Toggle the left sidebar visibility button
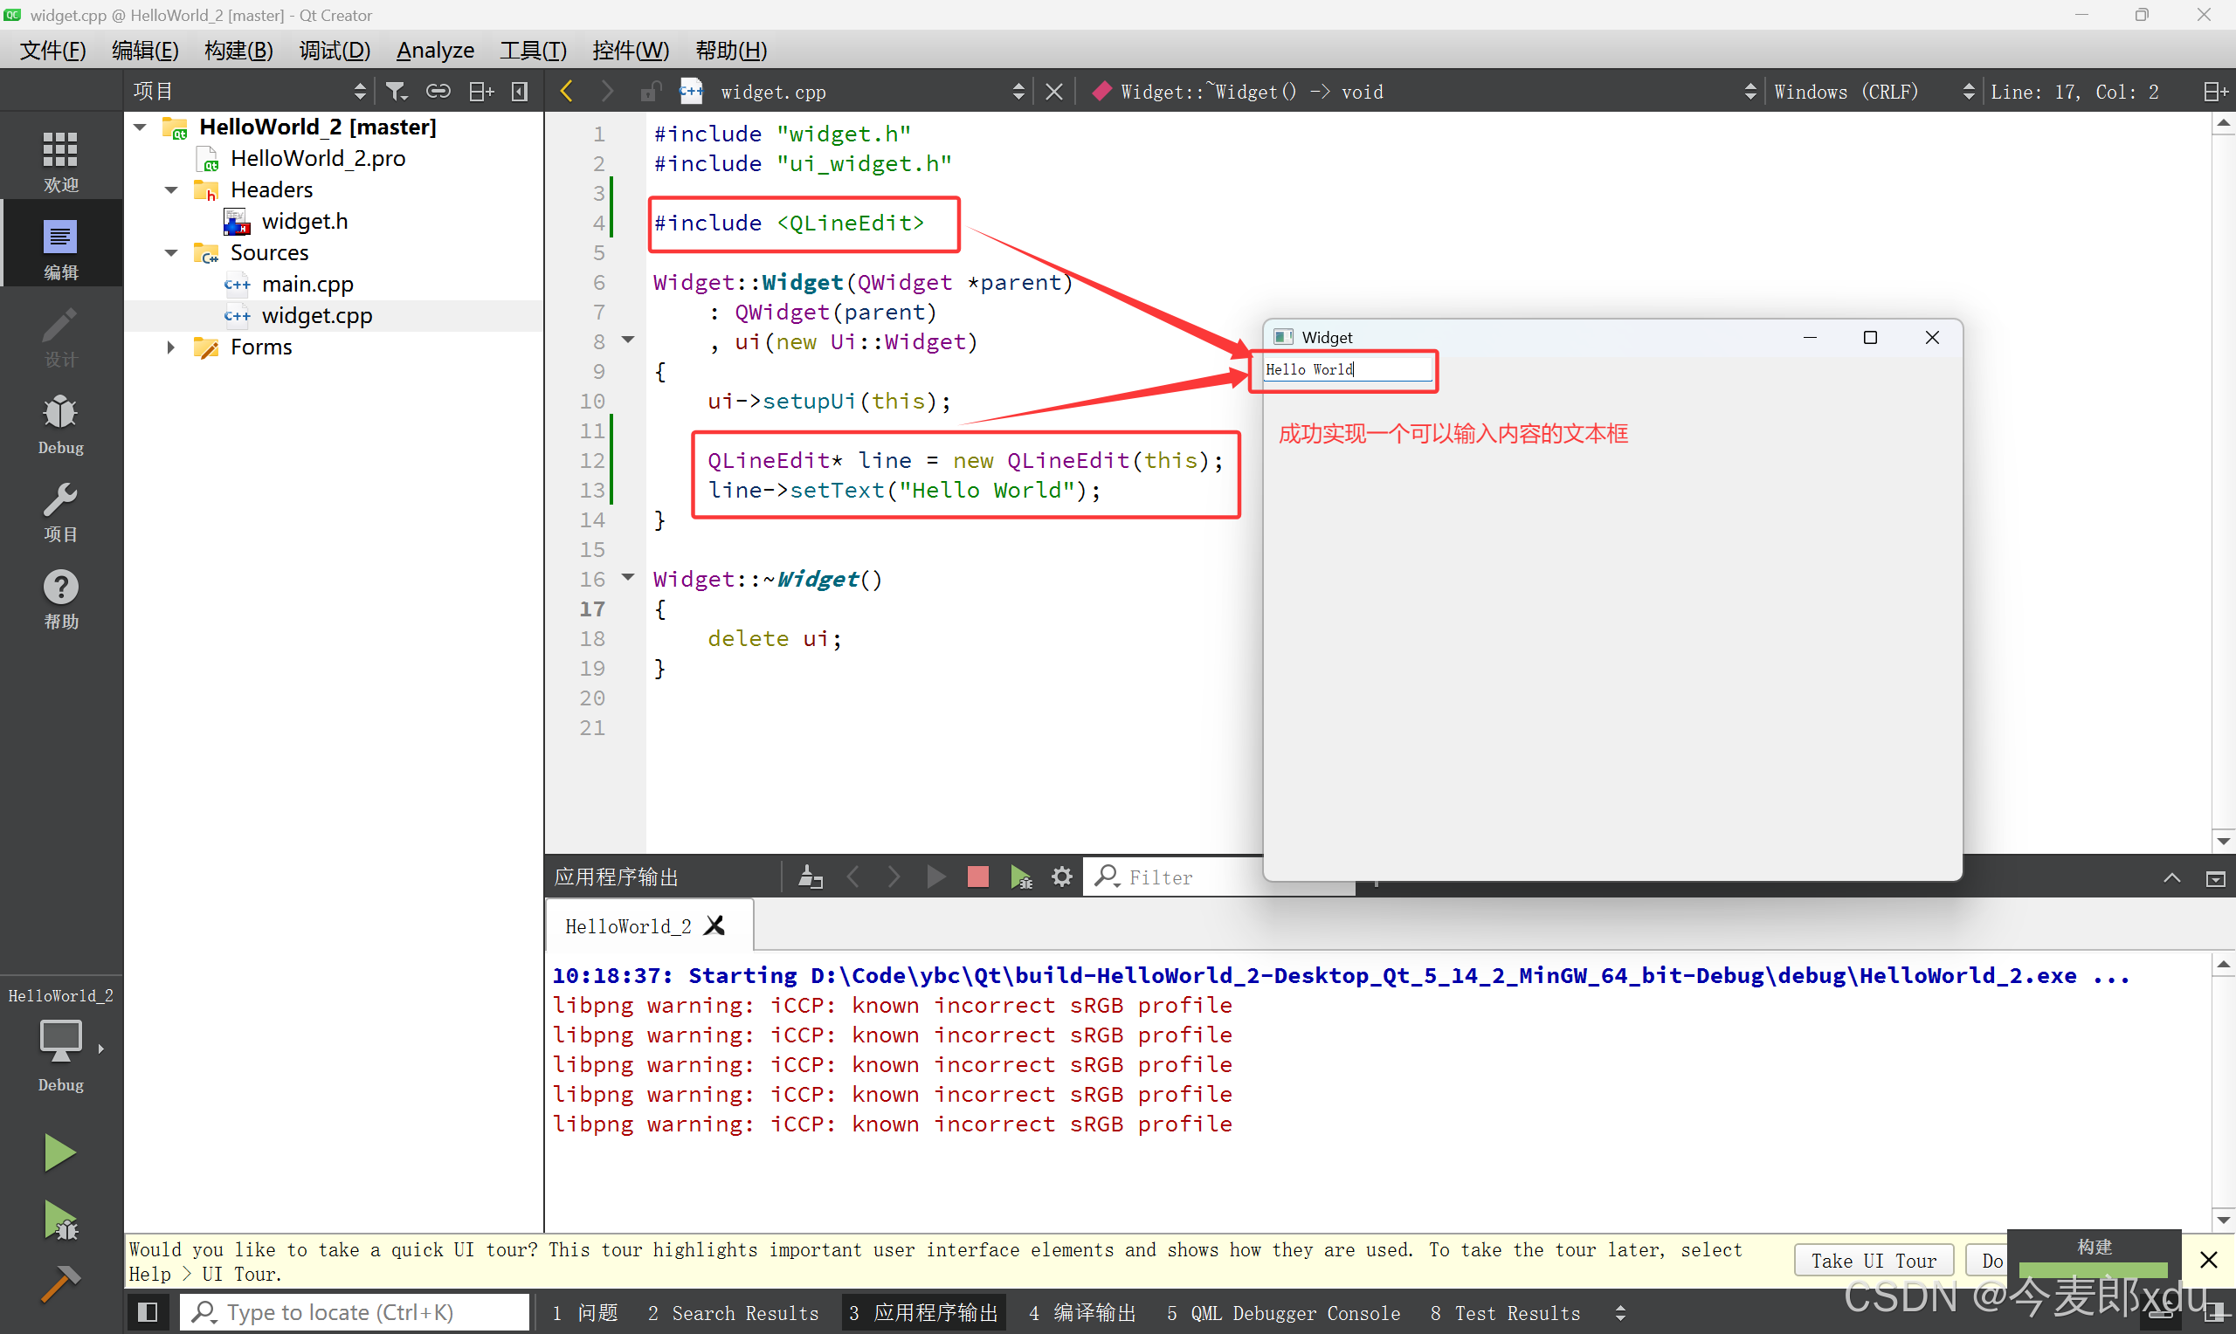The image size is (2236, 1334). coord(148,1312)
